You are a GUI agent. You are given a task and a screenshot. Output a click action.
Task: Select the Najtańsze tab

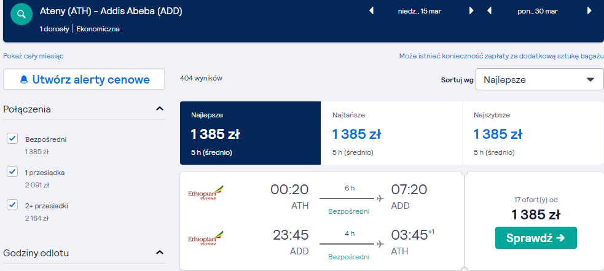(x=391, y=133)
